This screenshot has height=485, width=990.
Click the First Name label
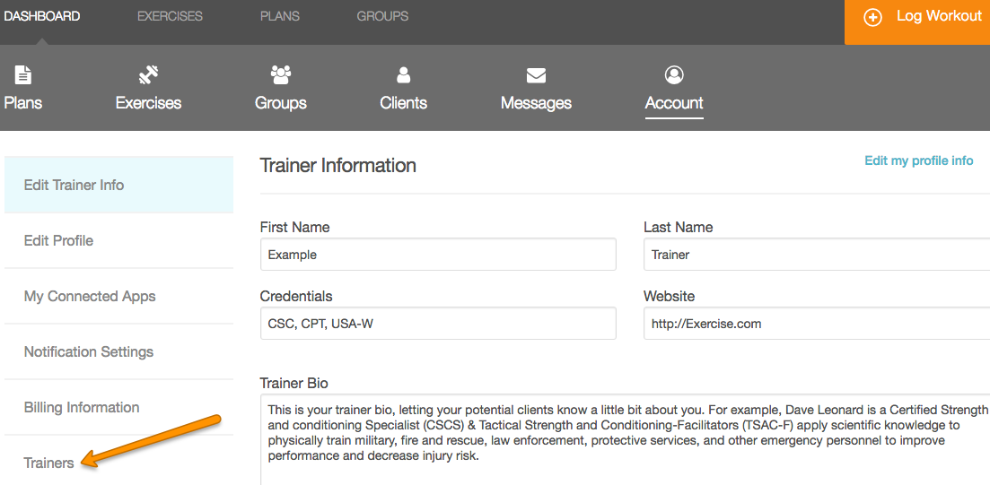295,227
